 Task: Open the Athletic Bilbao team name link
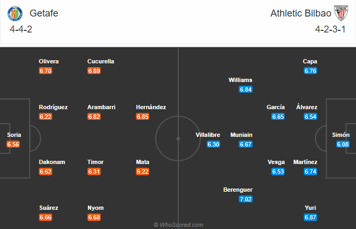click(301, 13)
